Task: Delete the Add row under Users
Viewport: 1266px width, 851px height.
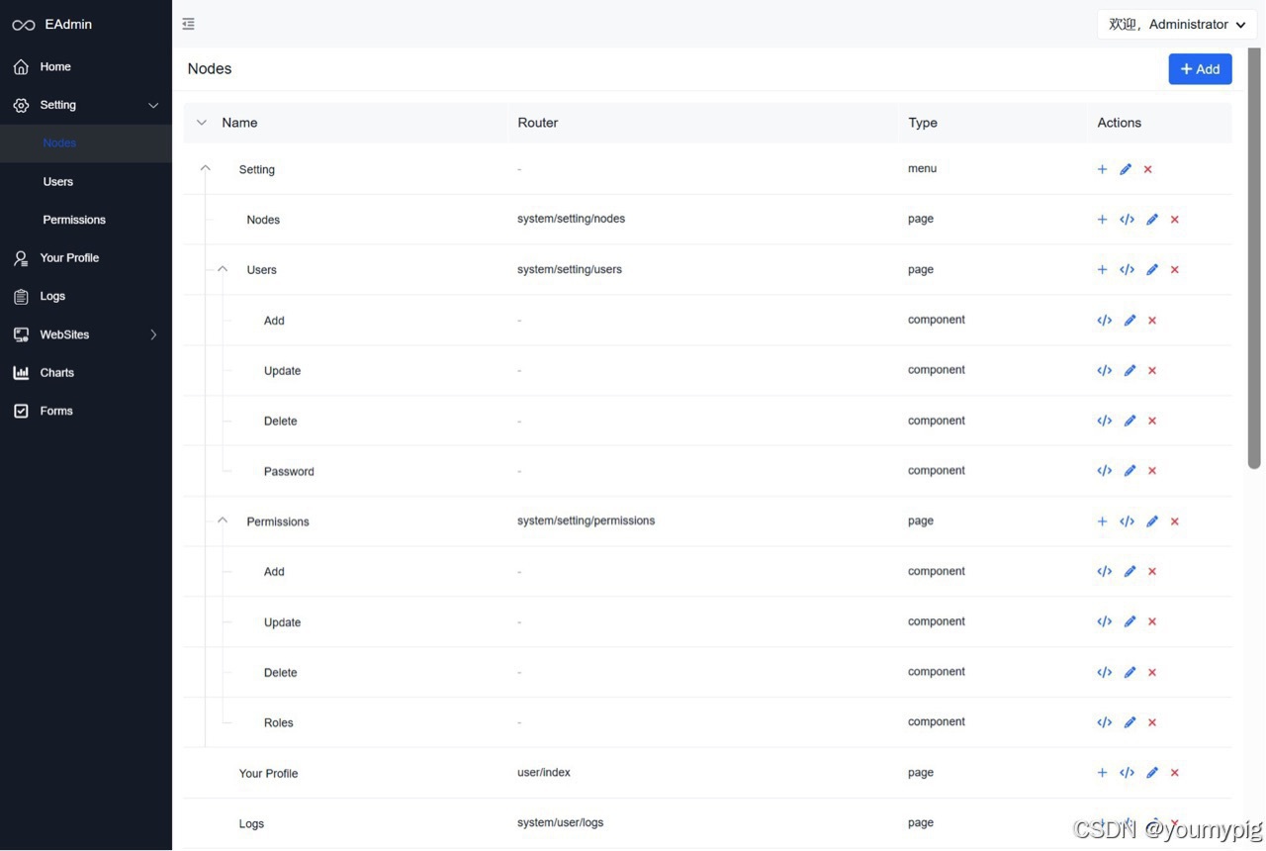Action: 1152,321
